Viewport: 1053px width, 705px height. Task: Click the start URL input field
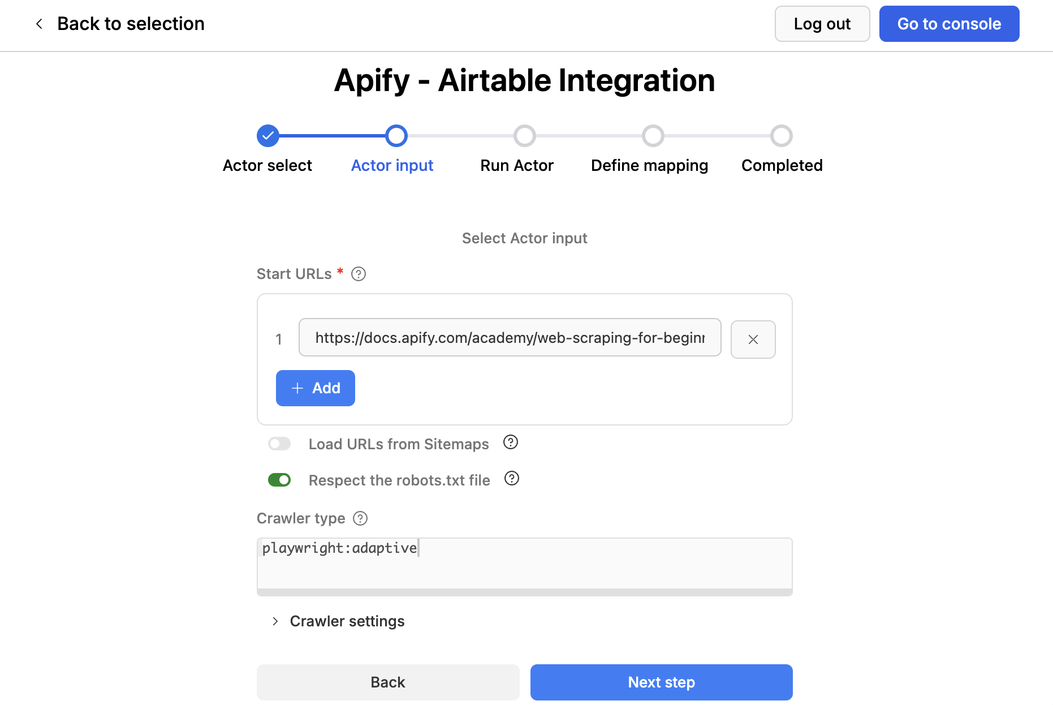(x=509, y=337)
